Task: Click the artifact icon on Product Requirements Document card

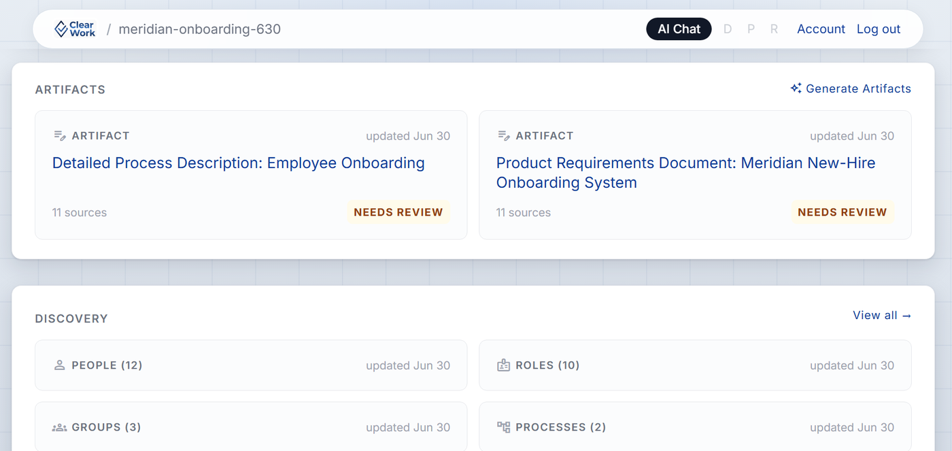Action: point(504,135)
